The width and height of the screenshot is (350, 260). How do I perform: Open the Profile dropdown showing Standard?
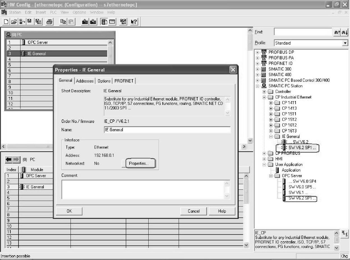click(345, 43)
